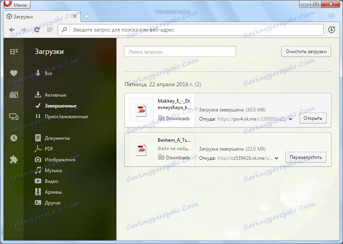The width and height of the screenshot is (343, 244).
Task: Open downloads indicator in toolbar
Action: coord(332,30)
